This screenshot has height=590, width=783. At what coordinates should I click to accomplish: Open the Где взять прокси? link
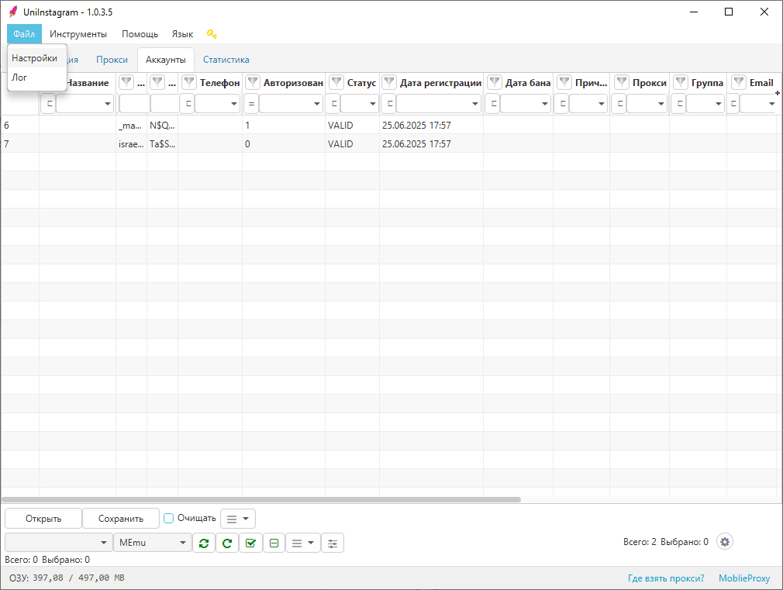[666, 578]
